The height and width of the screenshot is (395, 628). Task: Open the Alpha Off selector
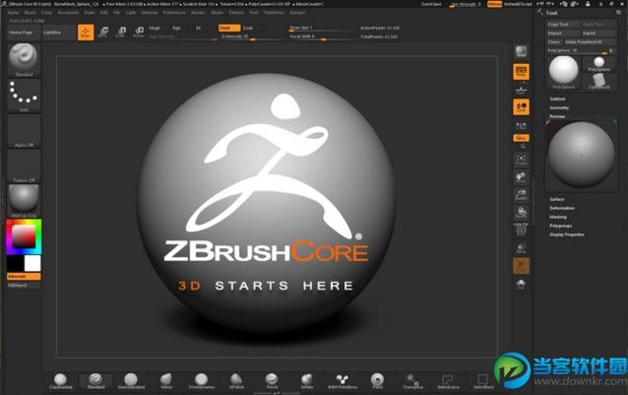(x=24, y=131)
